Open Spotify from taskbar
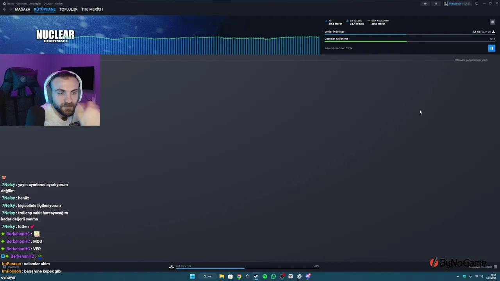 click(265, 276)
